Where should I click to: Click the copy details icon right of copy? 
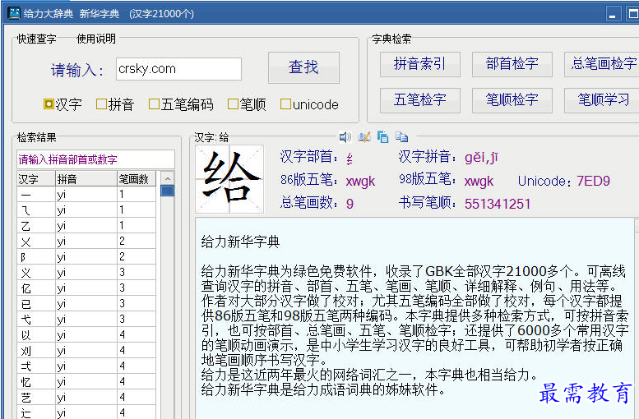(401, 137)
